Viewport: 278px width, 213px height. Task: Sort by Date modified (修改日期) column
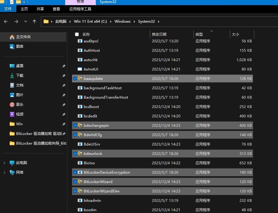point(159,34)
